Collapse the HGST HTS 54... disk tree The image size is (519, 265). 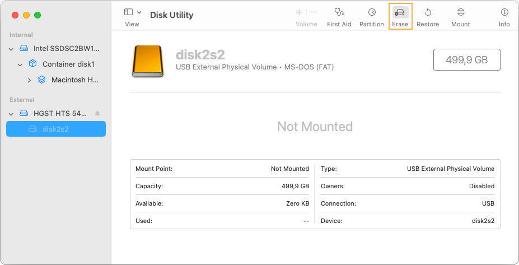point(11,114)
